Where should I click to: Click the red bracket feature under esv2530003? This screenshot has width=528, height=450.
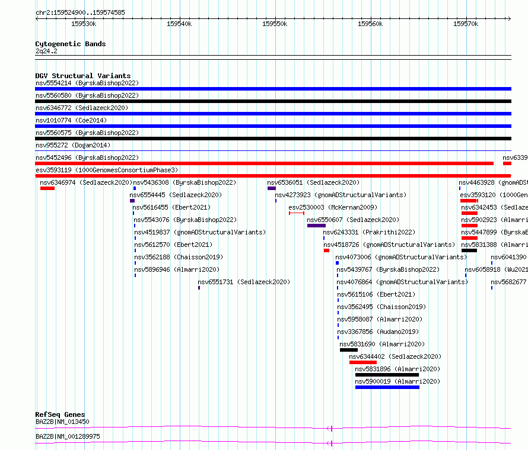coord(296,213)
